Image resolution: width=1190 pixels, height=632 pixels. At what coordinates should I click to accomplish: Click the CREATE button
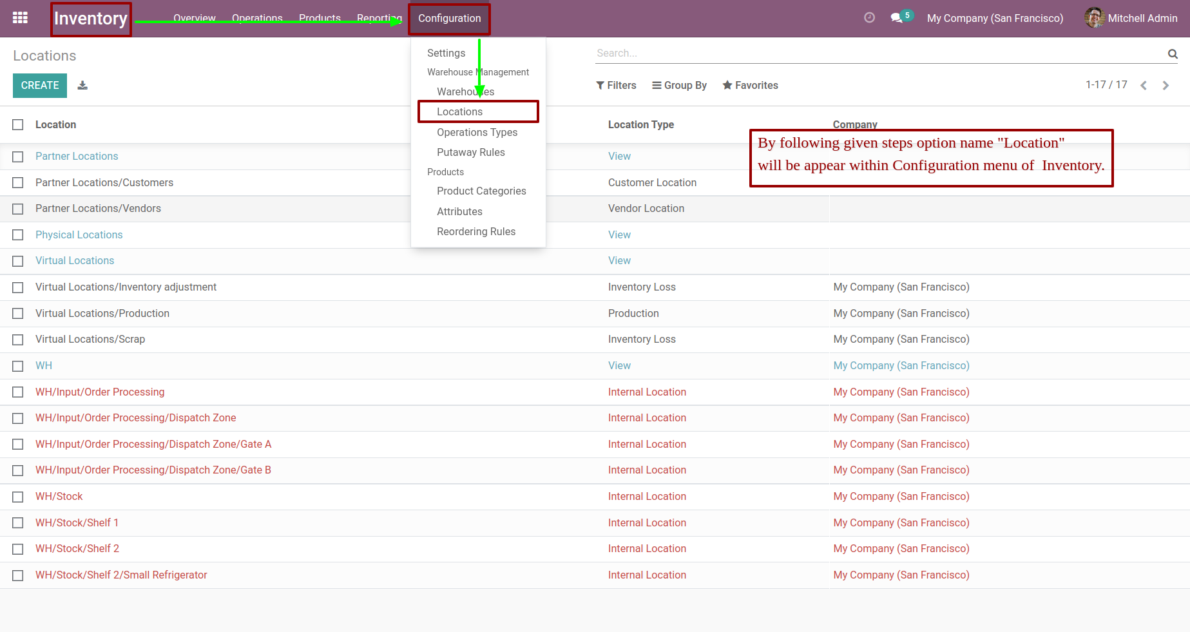40,85
